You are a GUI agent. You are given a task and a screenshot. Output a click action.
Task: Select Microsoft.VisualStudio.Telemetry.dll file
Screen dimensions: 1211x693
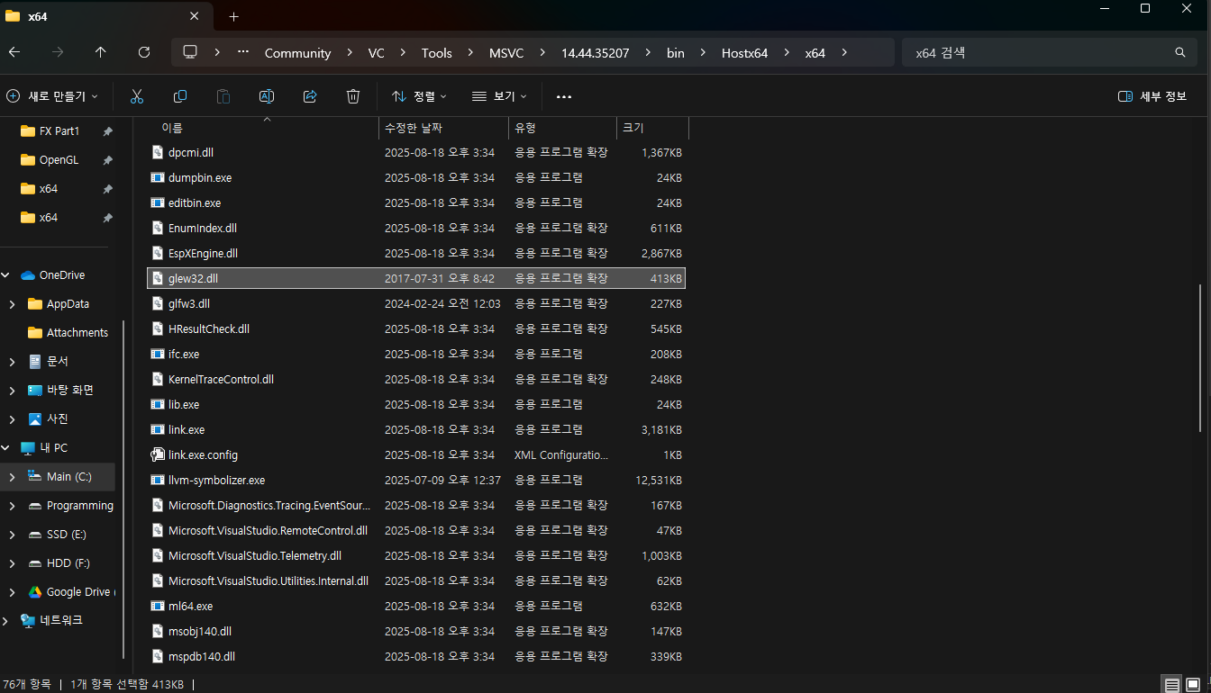(416, 556)
